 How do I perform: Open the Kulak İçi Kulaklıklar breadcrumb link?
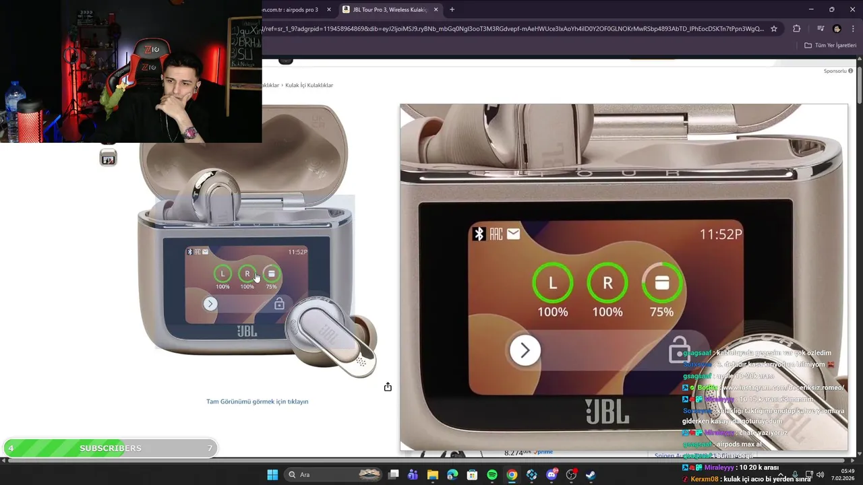309,85
